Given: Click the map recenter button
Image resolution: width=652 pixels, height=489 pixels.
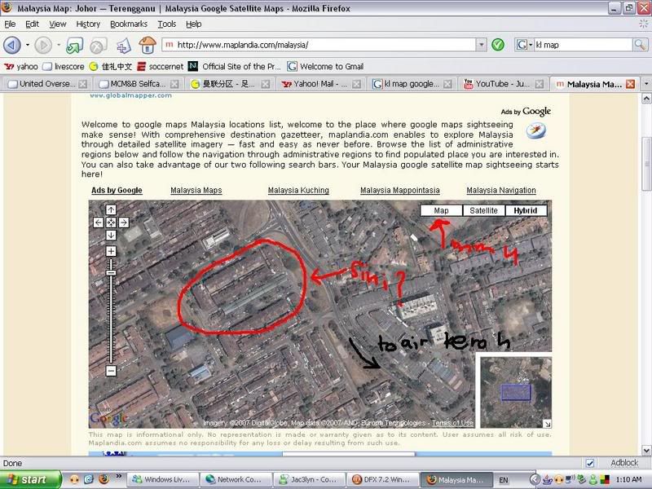Looking at the screenshot, I should pos(111,222).
